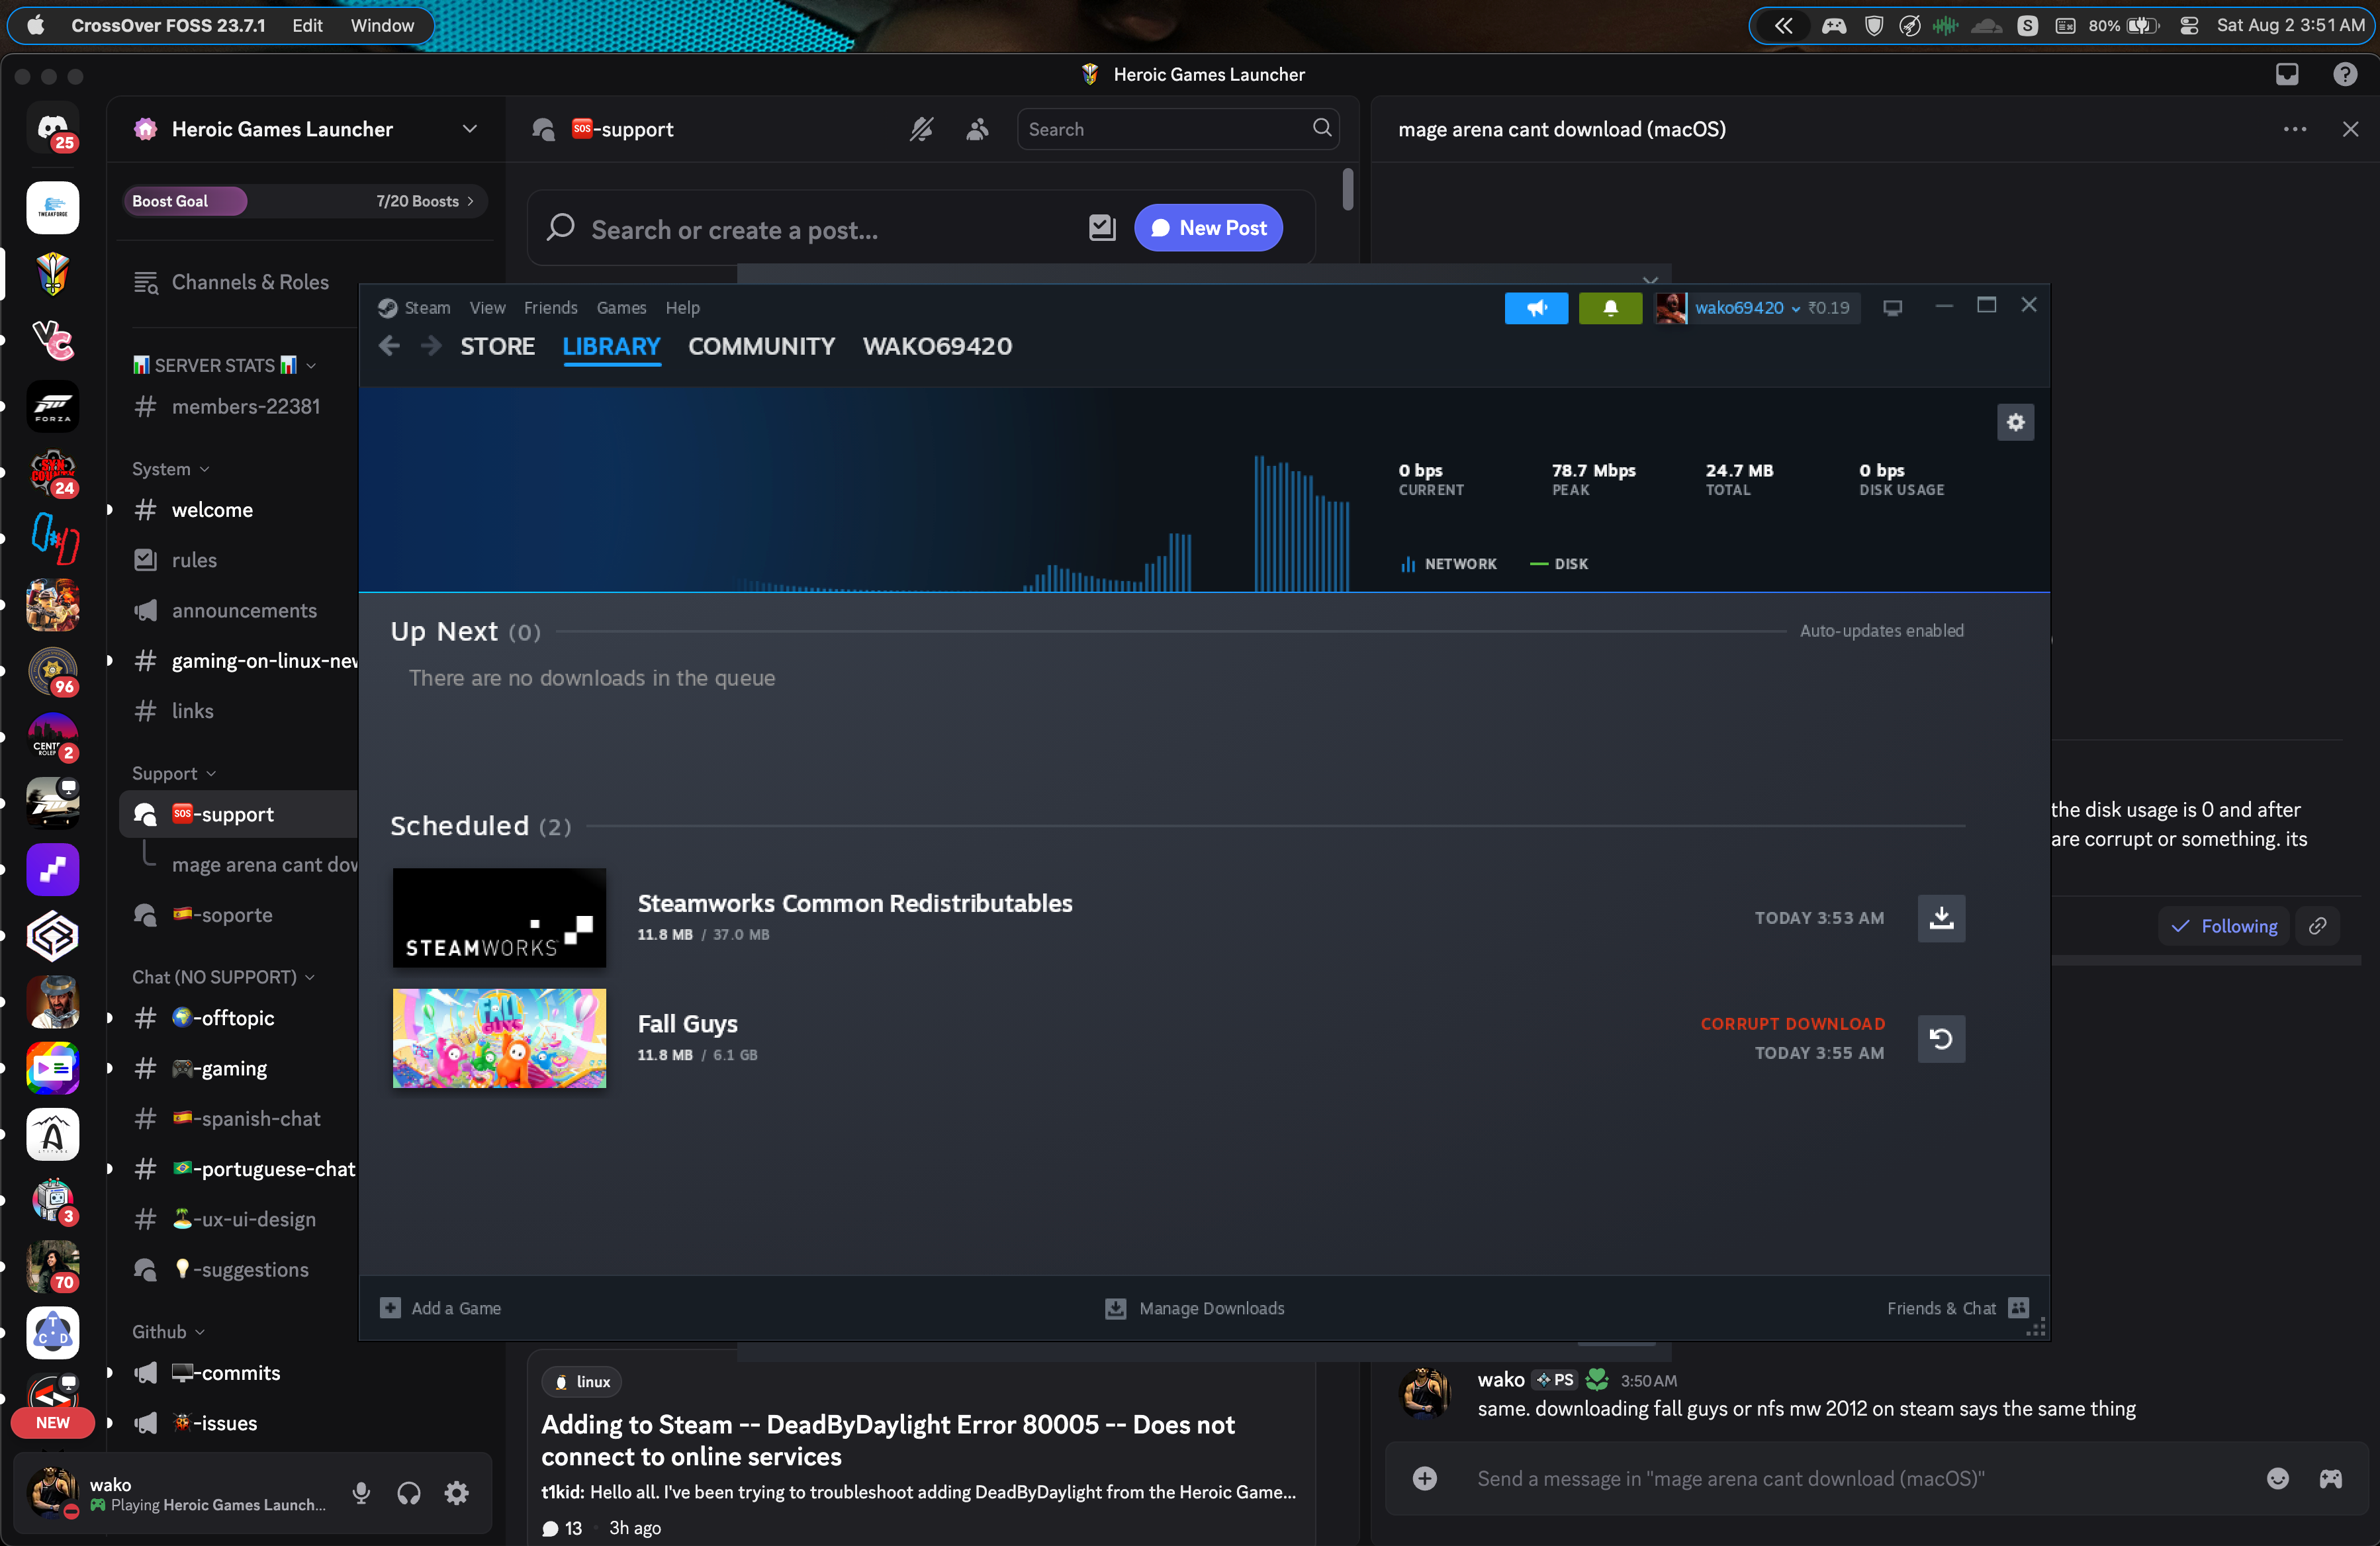
Task: Open the Steam Games menu
Action: [621, 308]
